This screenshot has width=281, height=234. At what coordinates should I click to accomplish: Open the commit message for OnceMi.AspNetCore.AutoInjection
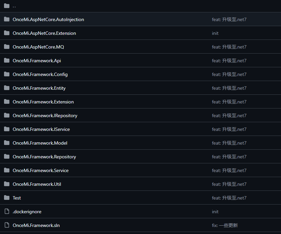[x=229, y=19]
